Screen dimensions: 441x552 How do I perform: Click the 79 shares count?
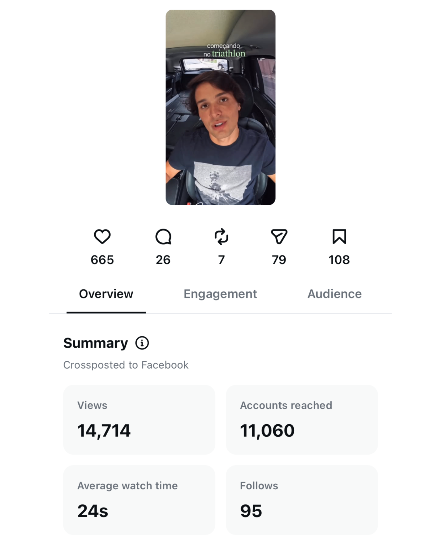pos(279,260)
